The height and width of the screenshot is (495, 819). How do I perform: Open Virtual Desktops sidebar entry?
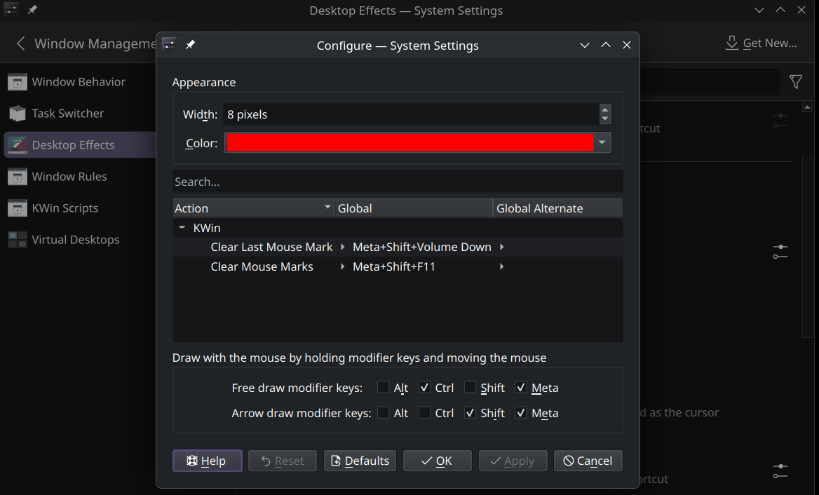79,240
